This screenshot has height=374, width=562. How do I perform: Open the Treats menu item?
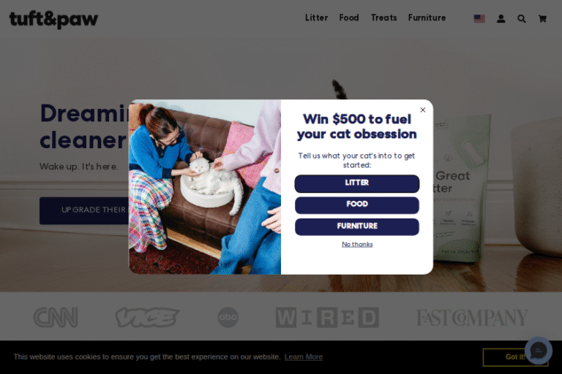(384, 18)
